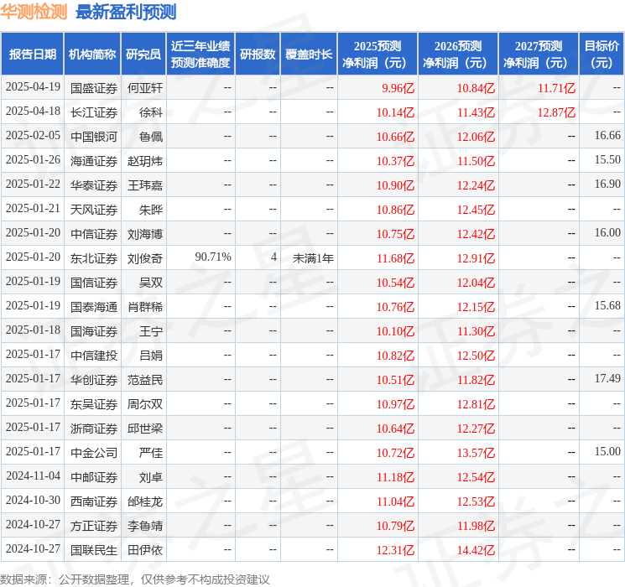Click the 14.42亿 2026 profit value

476,550
